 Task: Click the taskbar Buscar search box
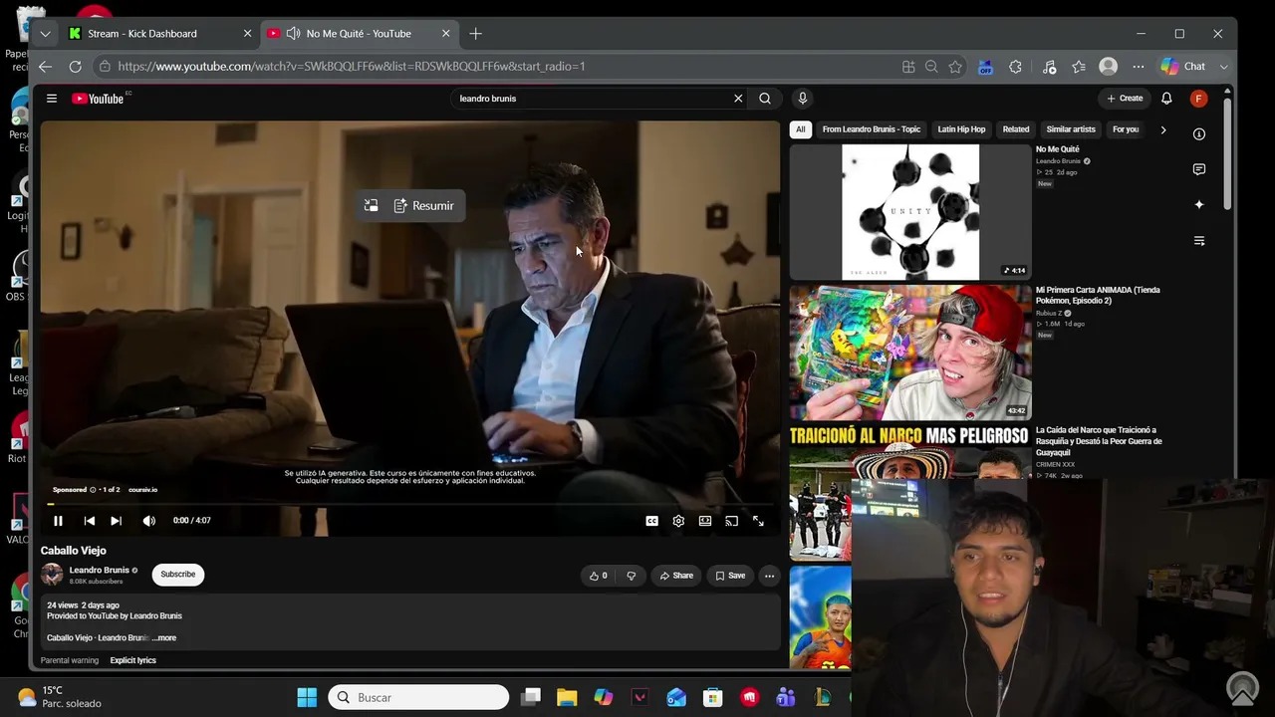(418, 697)
